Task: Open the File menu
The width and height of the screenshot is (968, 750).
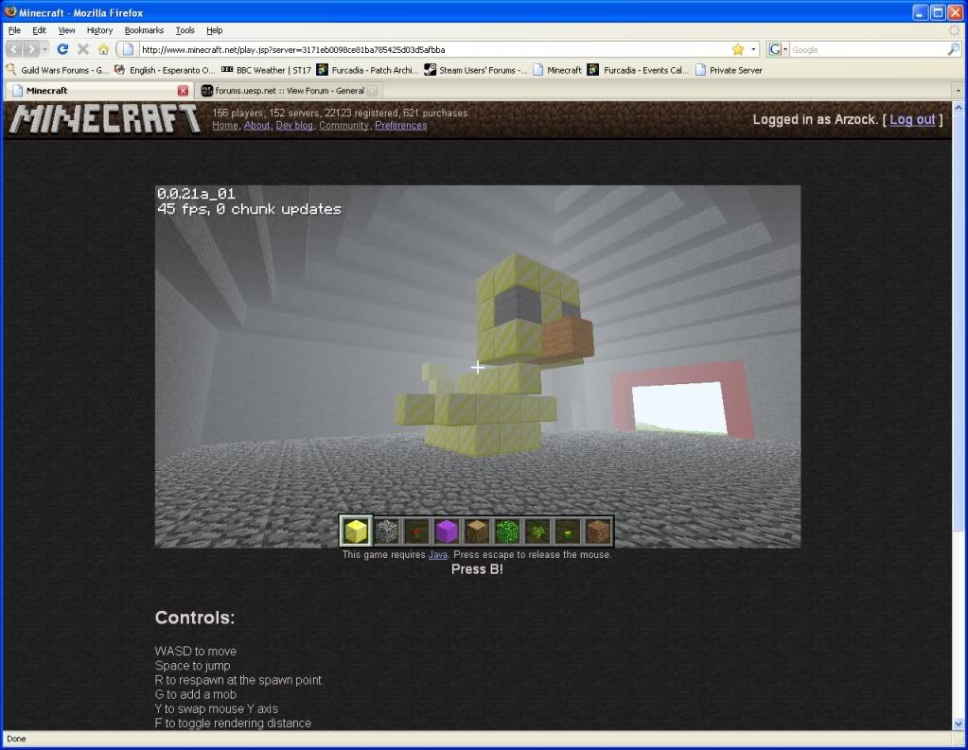Action: click(x=14, y=30)
